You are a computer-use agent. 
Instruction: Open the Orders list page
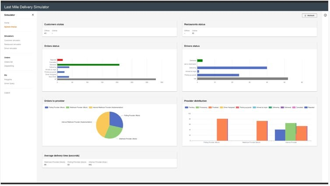[x=8, y=62]
